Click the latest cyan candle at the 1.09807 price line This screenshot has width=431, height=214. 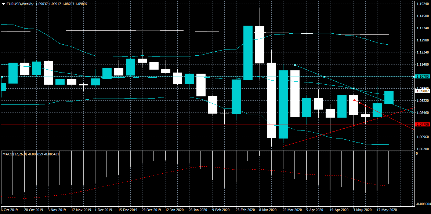pyautogui.click(x=389, y=97)
